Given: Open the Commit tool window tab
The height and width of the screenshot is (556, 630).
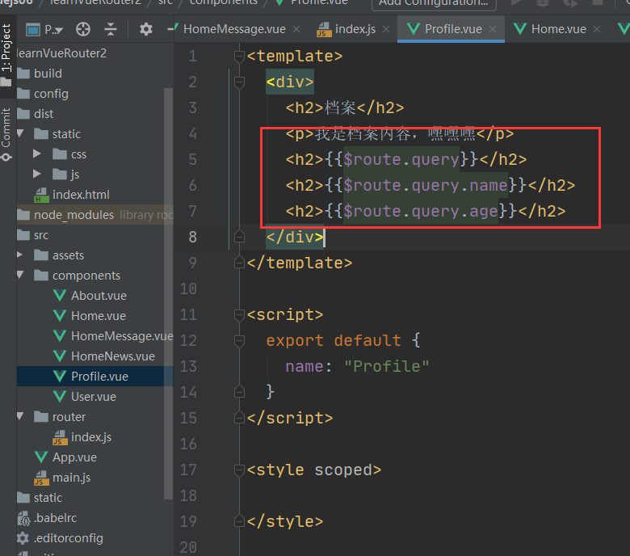Looking at the screenshot, I should pos(6,134).
